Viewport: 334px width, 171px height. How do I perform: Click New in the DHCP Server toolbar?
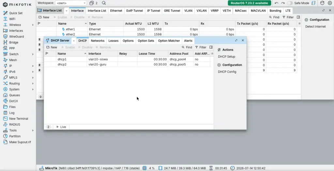[52, 47]
